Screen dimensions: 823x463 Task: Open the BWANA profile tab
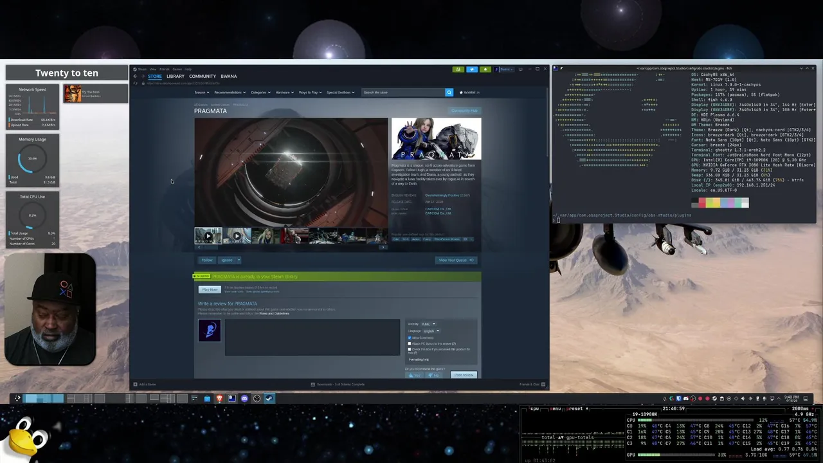(x=229, y=77)
